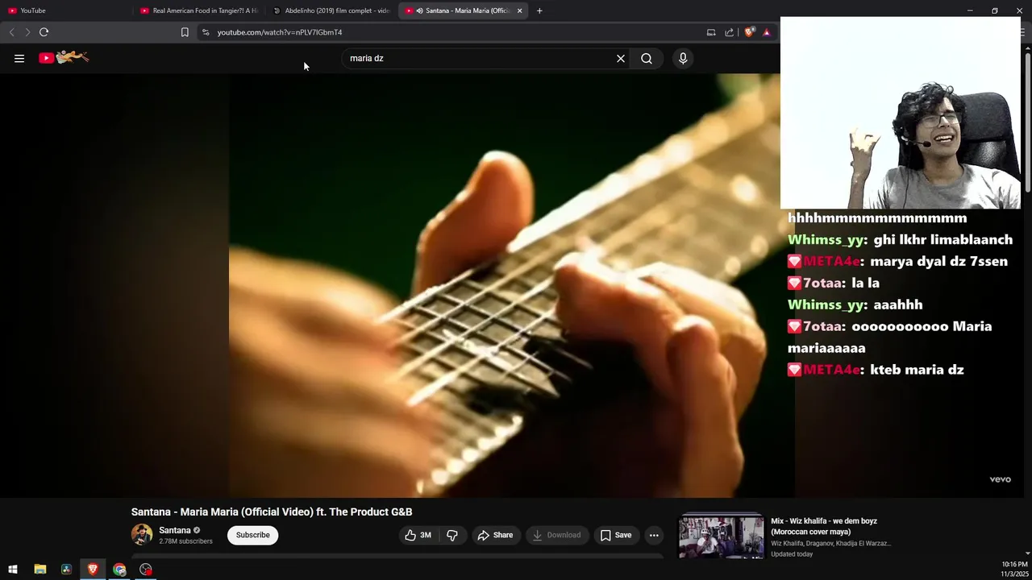Open Santana channel avatar
This screenshot has height=580, width=1032.
tap(142, 535)
